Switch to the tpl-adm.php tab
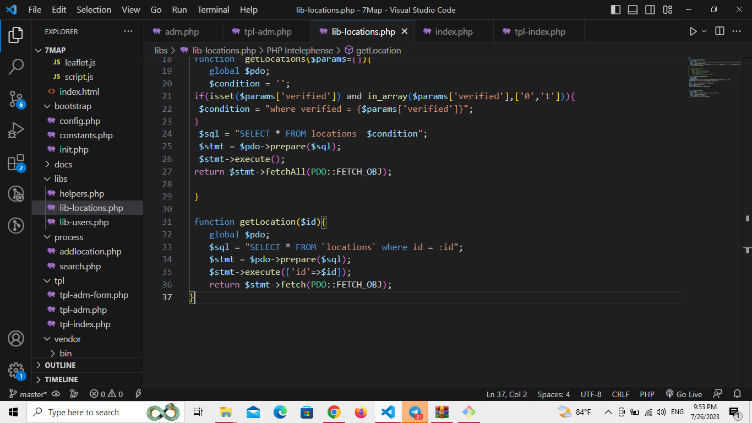This screenshot has height=423, width=752. [267, 31]
